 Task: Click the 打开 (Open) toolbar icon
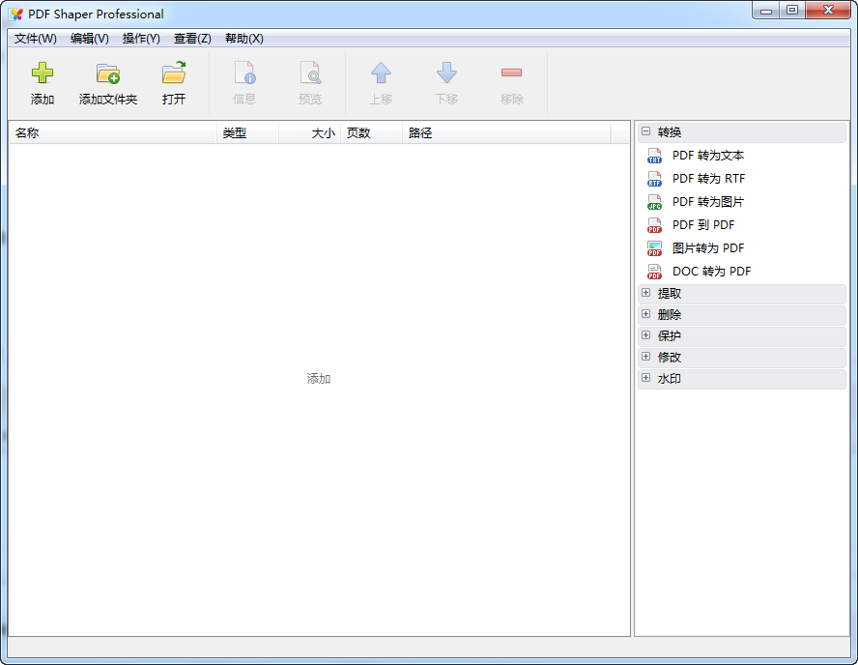(x=174, y=82)
